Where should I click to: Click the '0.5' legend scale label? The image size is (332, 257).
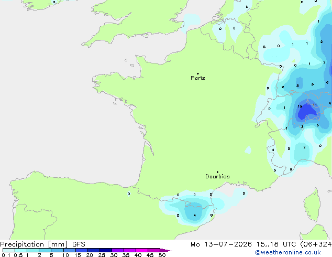point(18,255)
